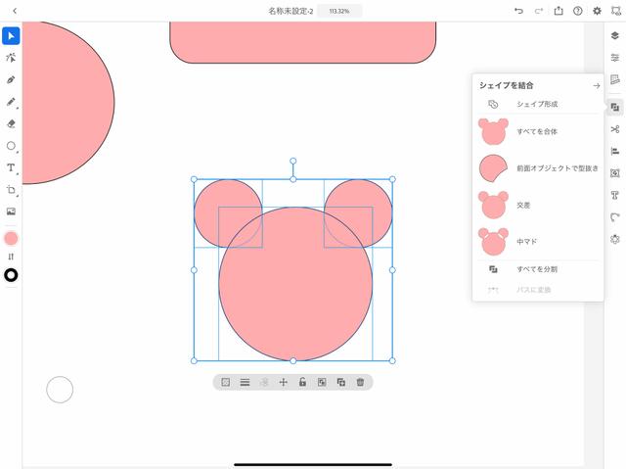Screen dimensions: 626x469
Task: Click the rotation handle above selection
Action: point(293,161)
